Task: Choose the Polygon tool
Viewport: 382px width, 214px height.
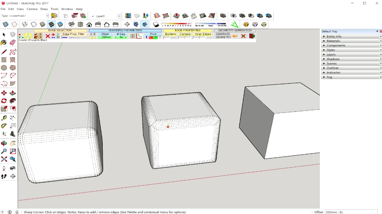Action: (13, 68)
